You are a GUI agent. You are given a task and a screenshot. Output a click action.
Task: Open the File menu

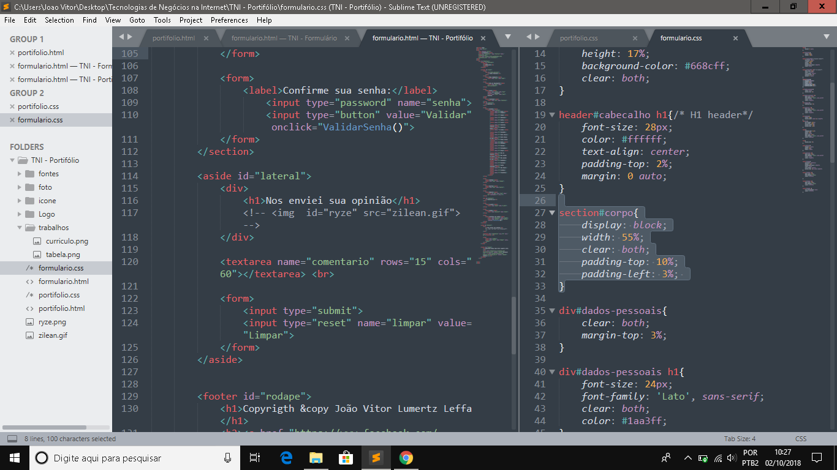tap(10, 20)
